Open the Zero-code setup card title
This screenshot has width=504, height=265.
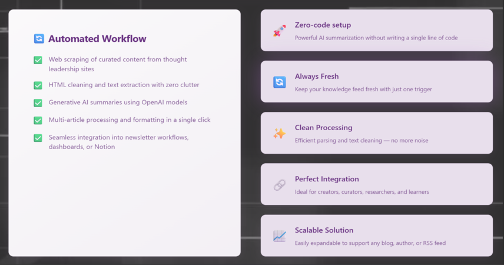(323, 25)
